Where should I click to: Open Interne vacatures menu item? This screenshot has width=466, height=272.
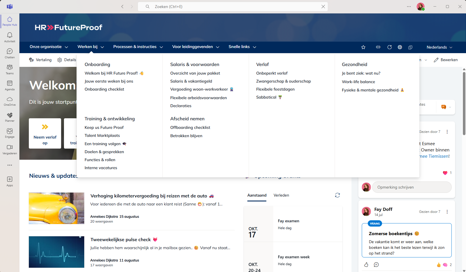click(x=101, y=168)
